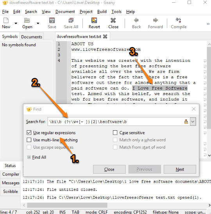Click 'mode: CRLF' in status bar
Screen dimensions: 211x214
pos(97,212)
